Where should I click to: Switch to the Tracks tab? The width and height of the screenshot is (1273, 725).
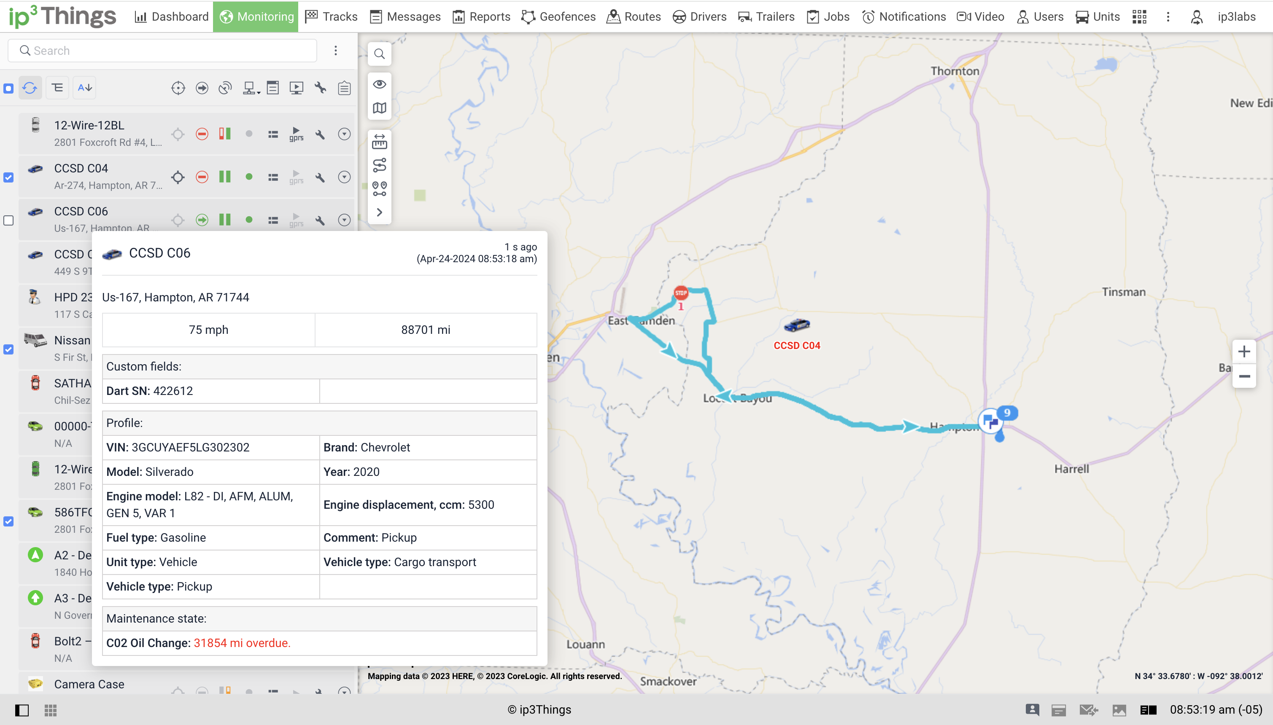332,16
